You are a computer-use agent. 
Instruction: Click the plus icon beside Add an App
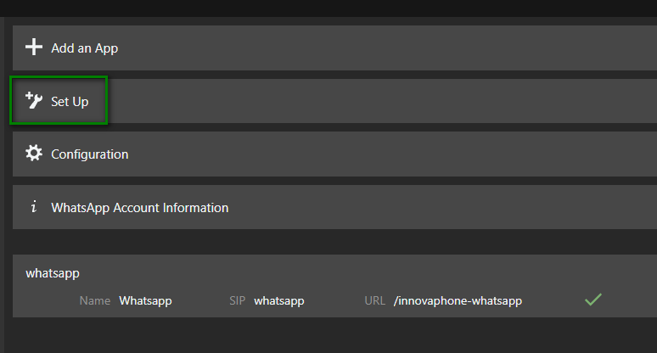pos(33,48)
